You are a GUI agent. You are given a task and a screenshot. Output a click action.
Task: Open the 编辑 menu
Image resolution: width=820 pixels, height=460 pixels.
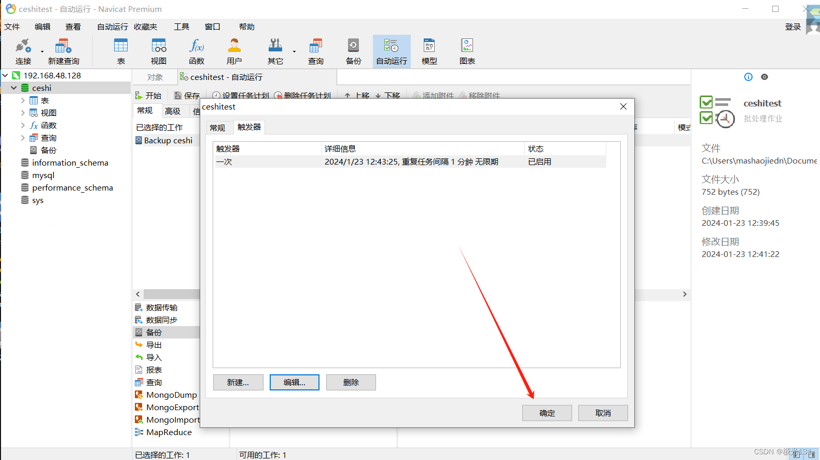43,26
